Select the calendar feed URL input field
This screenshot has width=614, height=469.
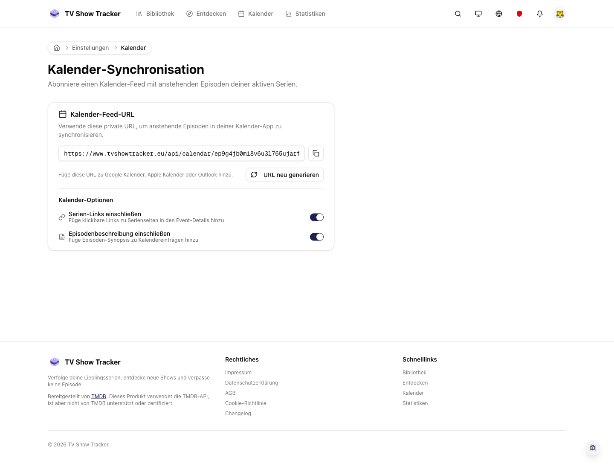coord(181,153)
